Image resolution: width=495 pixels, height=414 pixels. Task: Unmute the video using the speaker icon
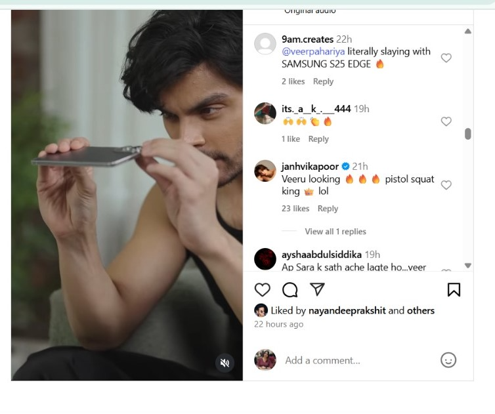(225, 363)
